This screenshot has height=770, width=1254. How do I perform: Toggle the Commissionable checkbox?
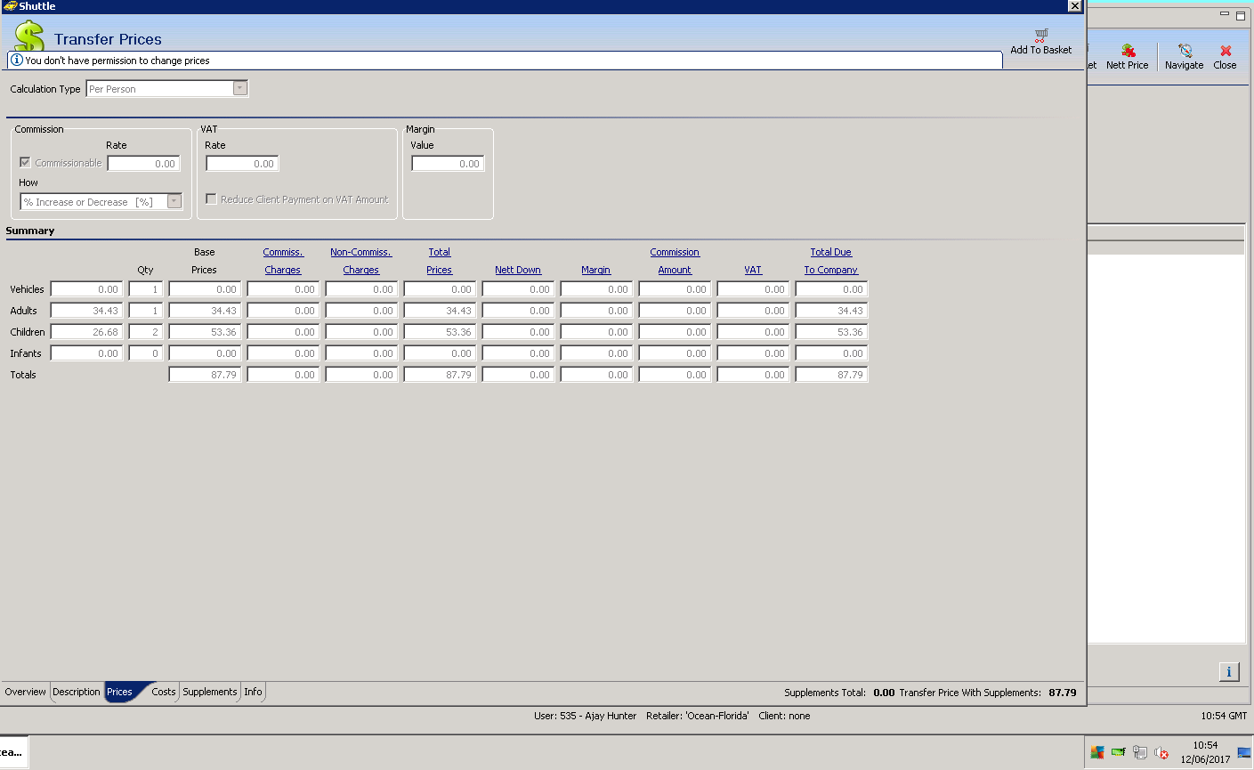coord(25,163)
